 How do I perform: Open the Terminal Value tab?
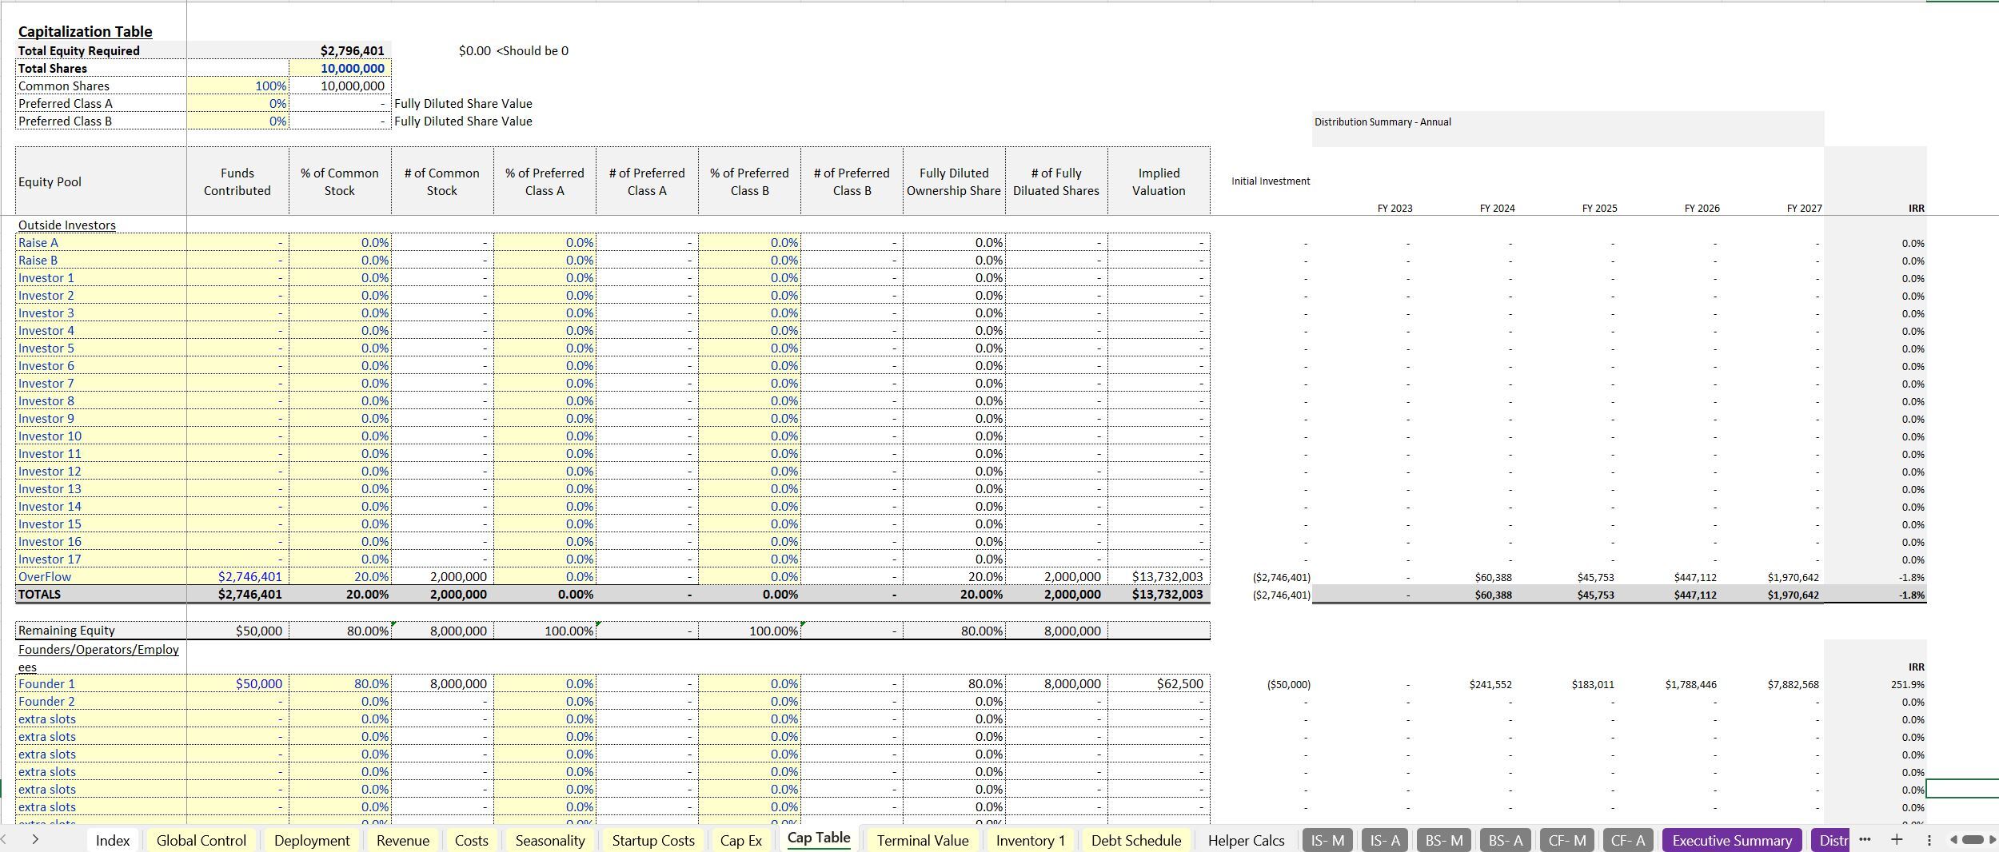coord(923,840)
